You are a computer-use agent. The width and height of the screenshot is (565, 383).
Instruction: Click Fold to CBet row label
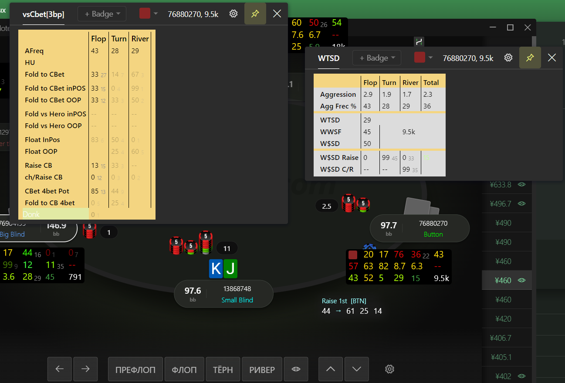45,75
